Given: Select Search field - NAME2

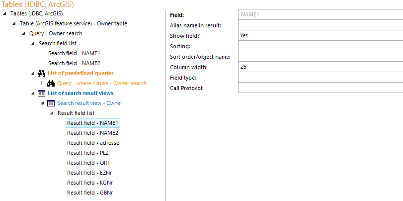Looking at the screenshot, I should [x=74, y=63].
